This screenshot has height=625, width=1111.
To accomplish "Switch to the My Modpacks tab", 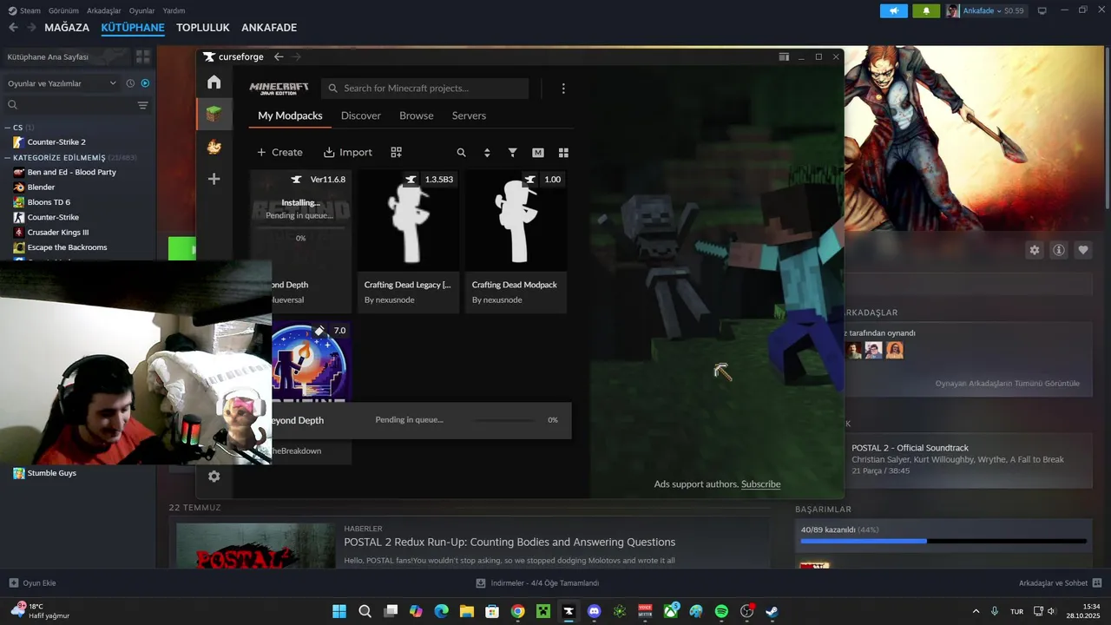I will tap(290, 115).
